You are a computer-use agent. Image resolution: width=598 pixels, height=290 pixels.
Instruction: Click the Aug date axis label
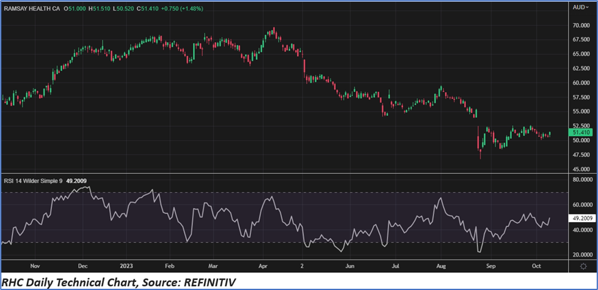441,266
